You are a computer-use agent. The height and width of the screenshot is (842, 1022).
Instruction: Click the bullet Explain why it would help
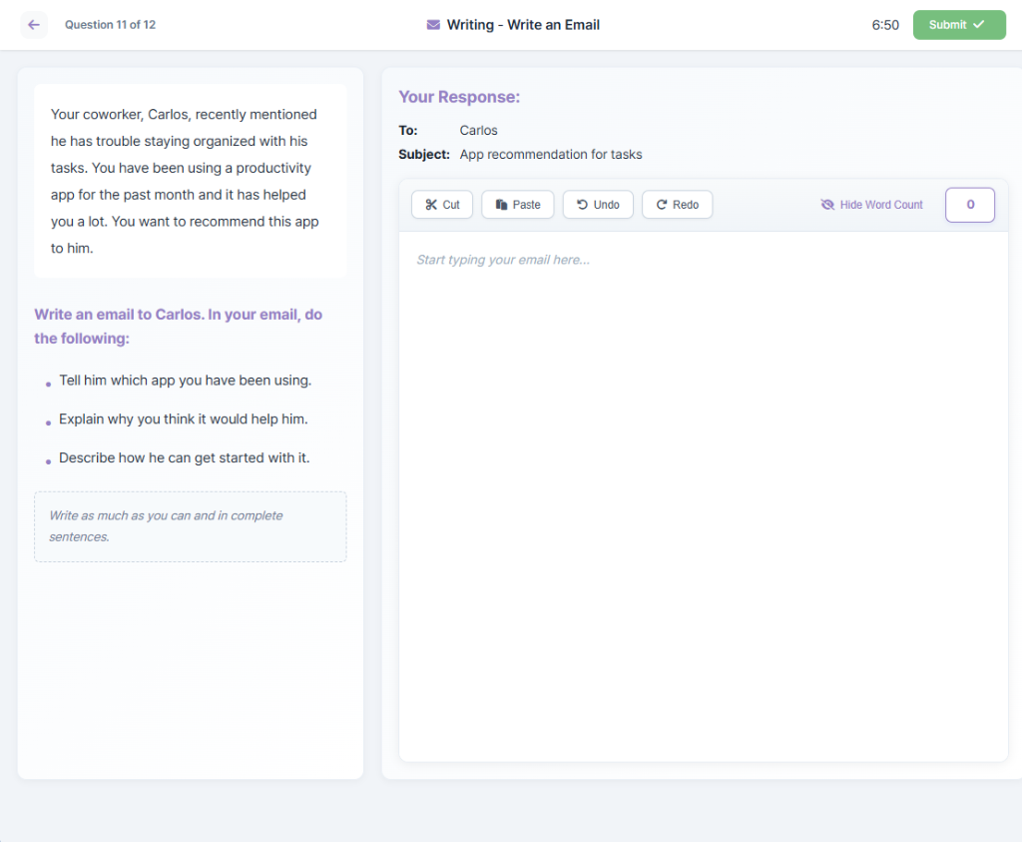183,420
